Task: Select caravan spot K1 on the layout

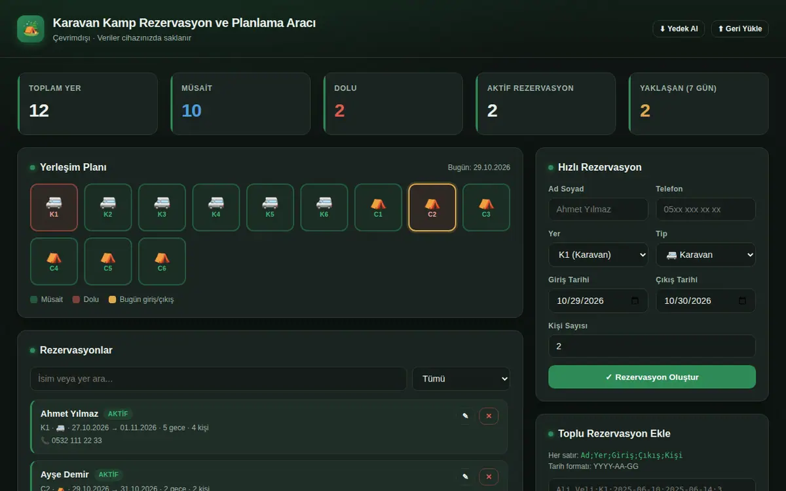Action: (x=54, y=208)
